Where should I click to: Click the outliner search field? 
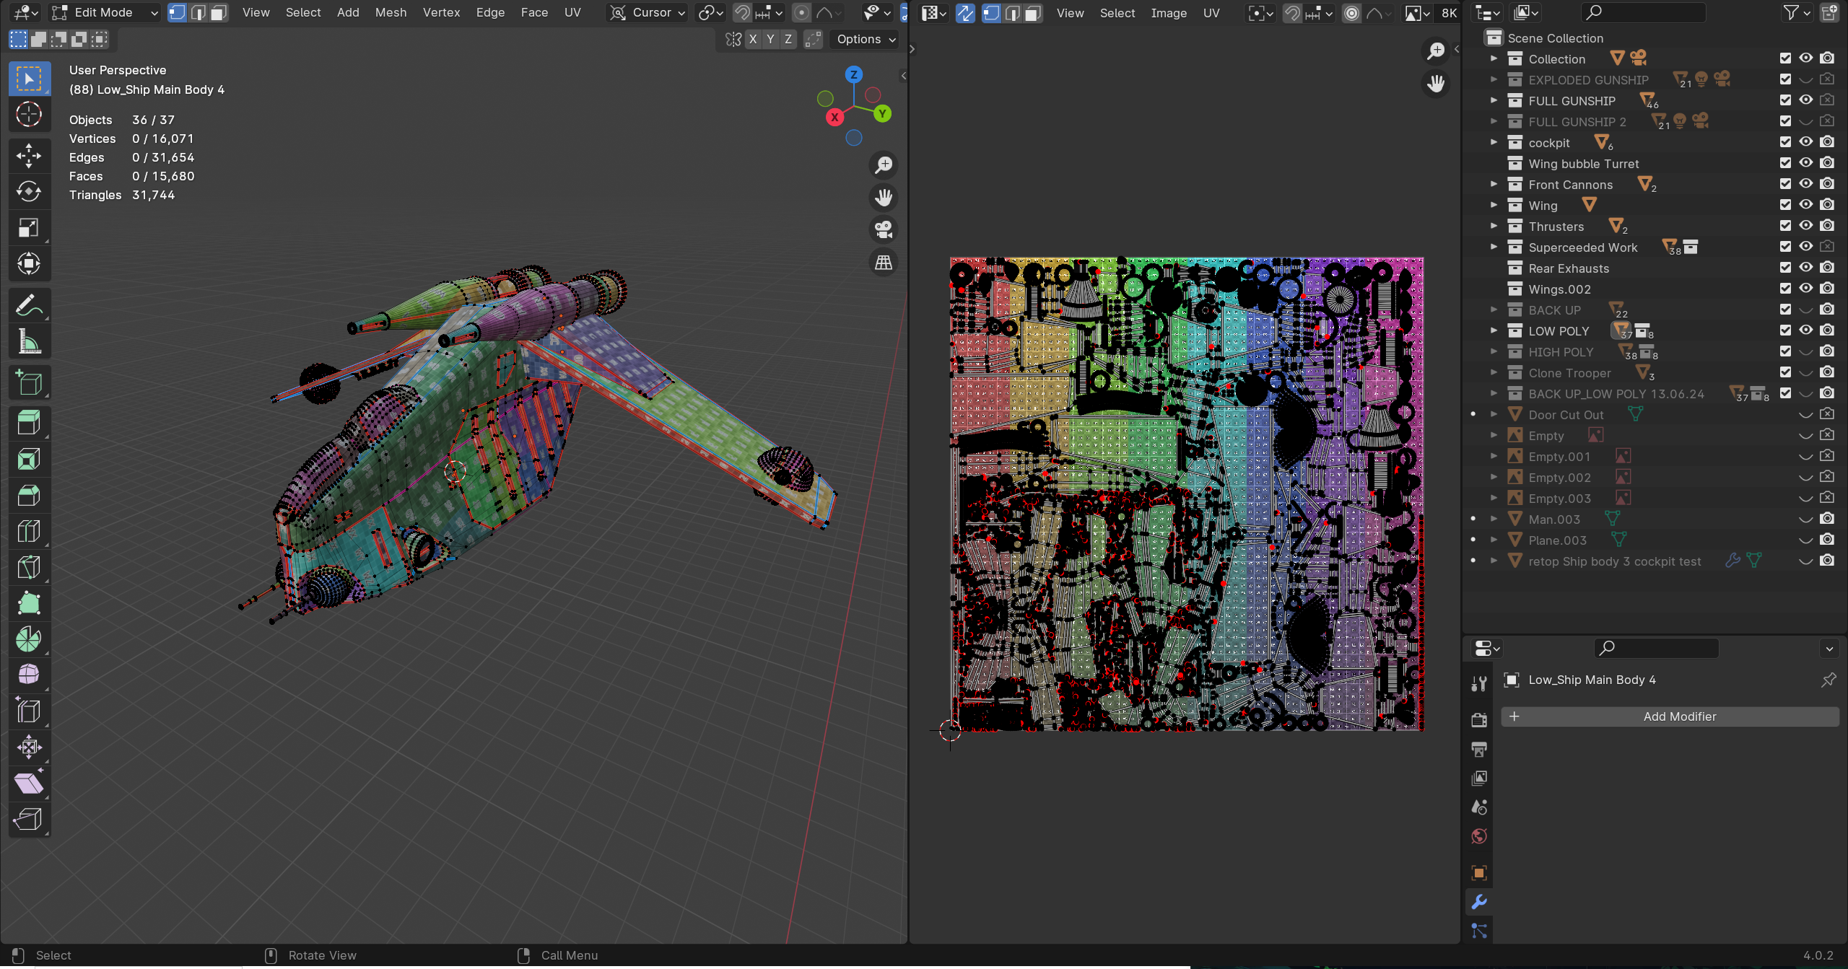click(x=1644, y=12)
